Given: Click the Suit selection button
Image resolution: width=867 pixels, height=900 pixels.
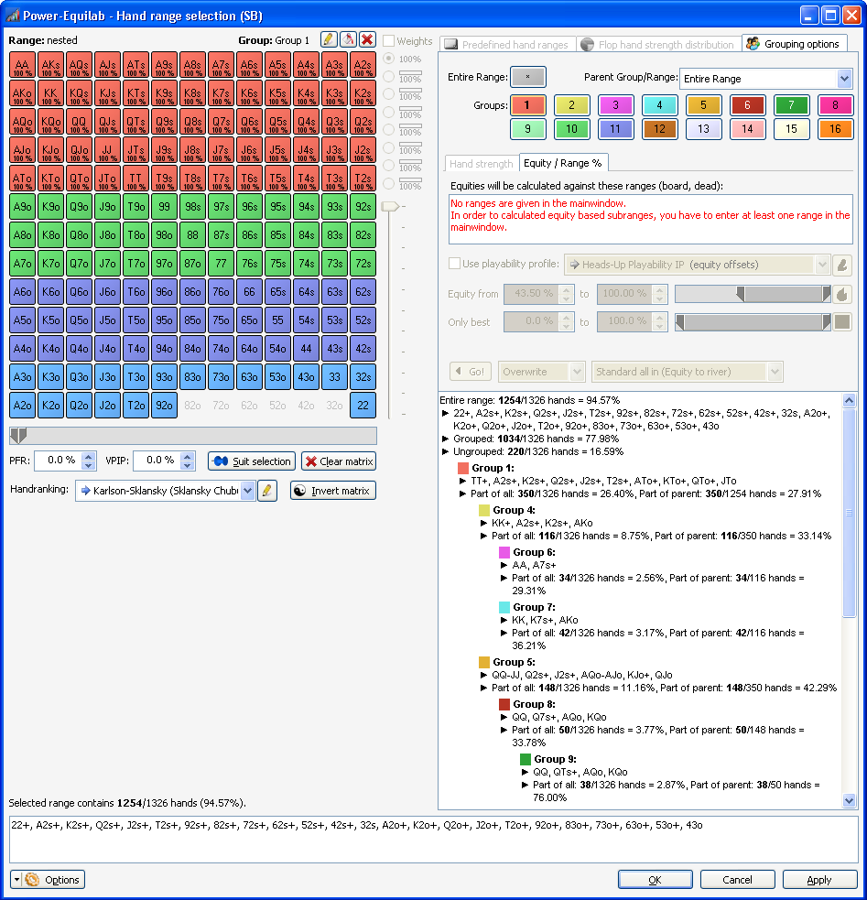Looking at the screenshot, I should pyautogui.click(x=252, y=461).
